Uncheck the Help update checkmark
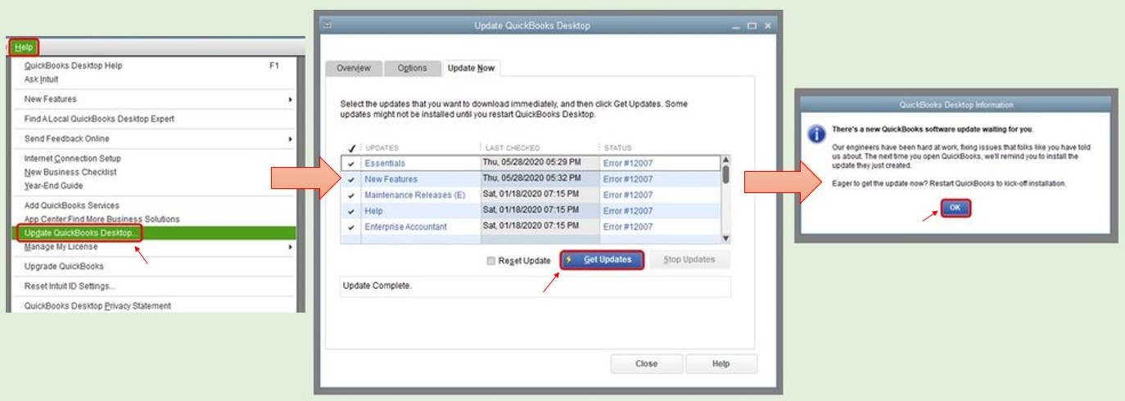The width and height of the screenshot is (1125, 401). click(x=351, y=211)
